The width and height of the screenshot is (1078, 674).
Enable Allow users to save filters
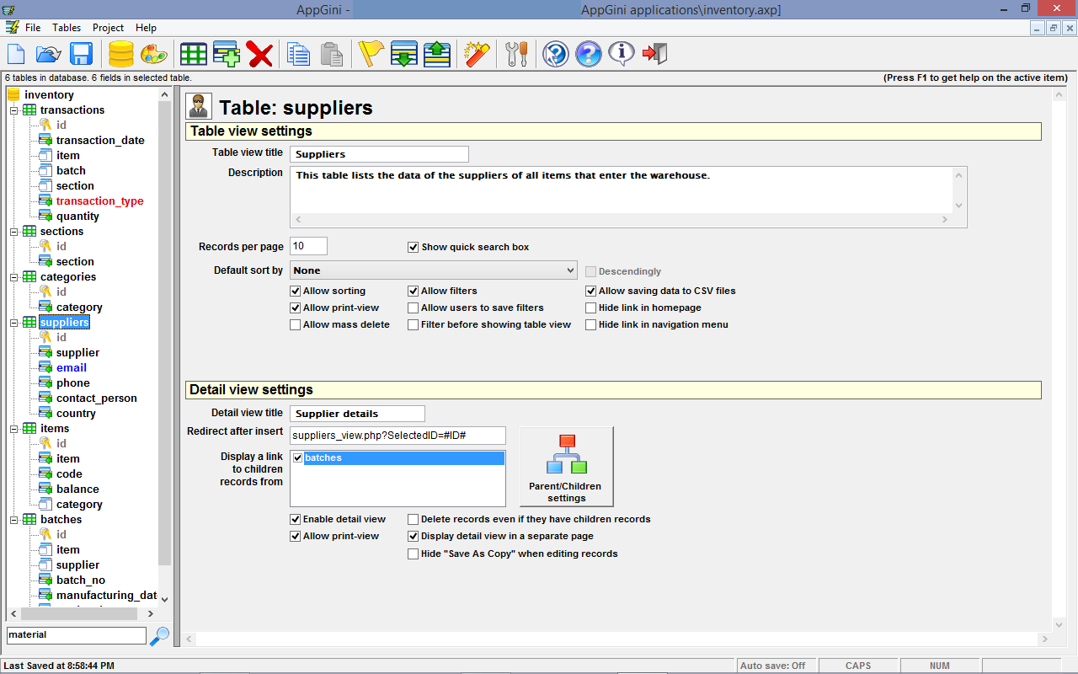(414, 308)
